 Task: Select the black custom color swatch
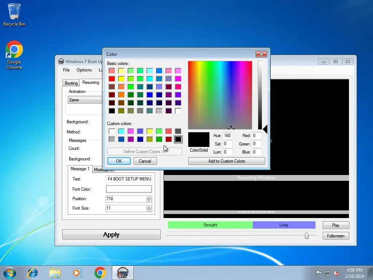178,139
